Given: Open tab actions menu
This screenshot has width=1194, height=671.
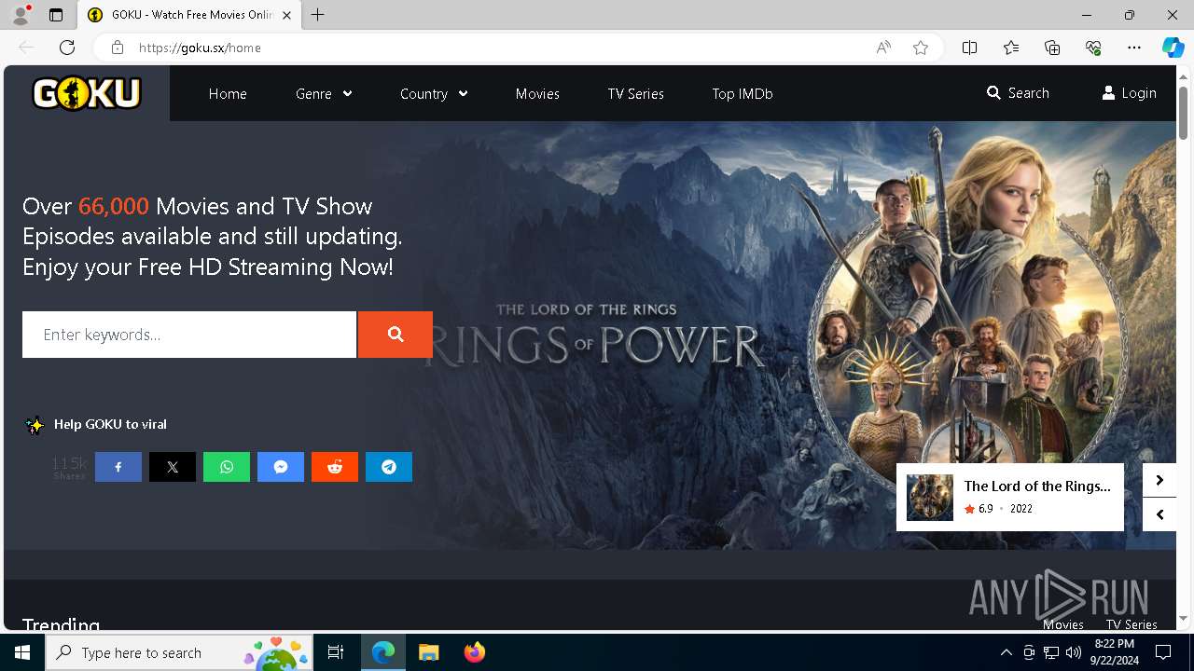Looking at the screenshot, I should (x=56, y=15).
